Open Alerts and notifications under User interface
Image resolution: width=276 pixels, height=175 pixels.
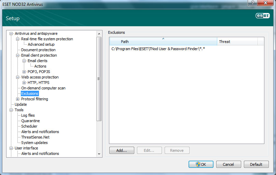40,154
